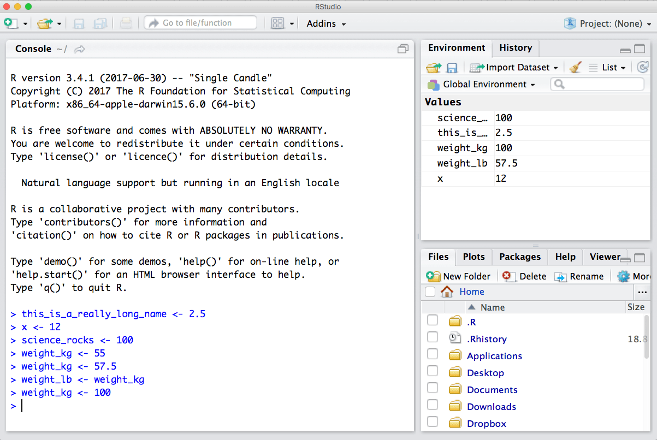Save the current document
657x440 pixels.
pos(78,22)
